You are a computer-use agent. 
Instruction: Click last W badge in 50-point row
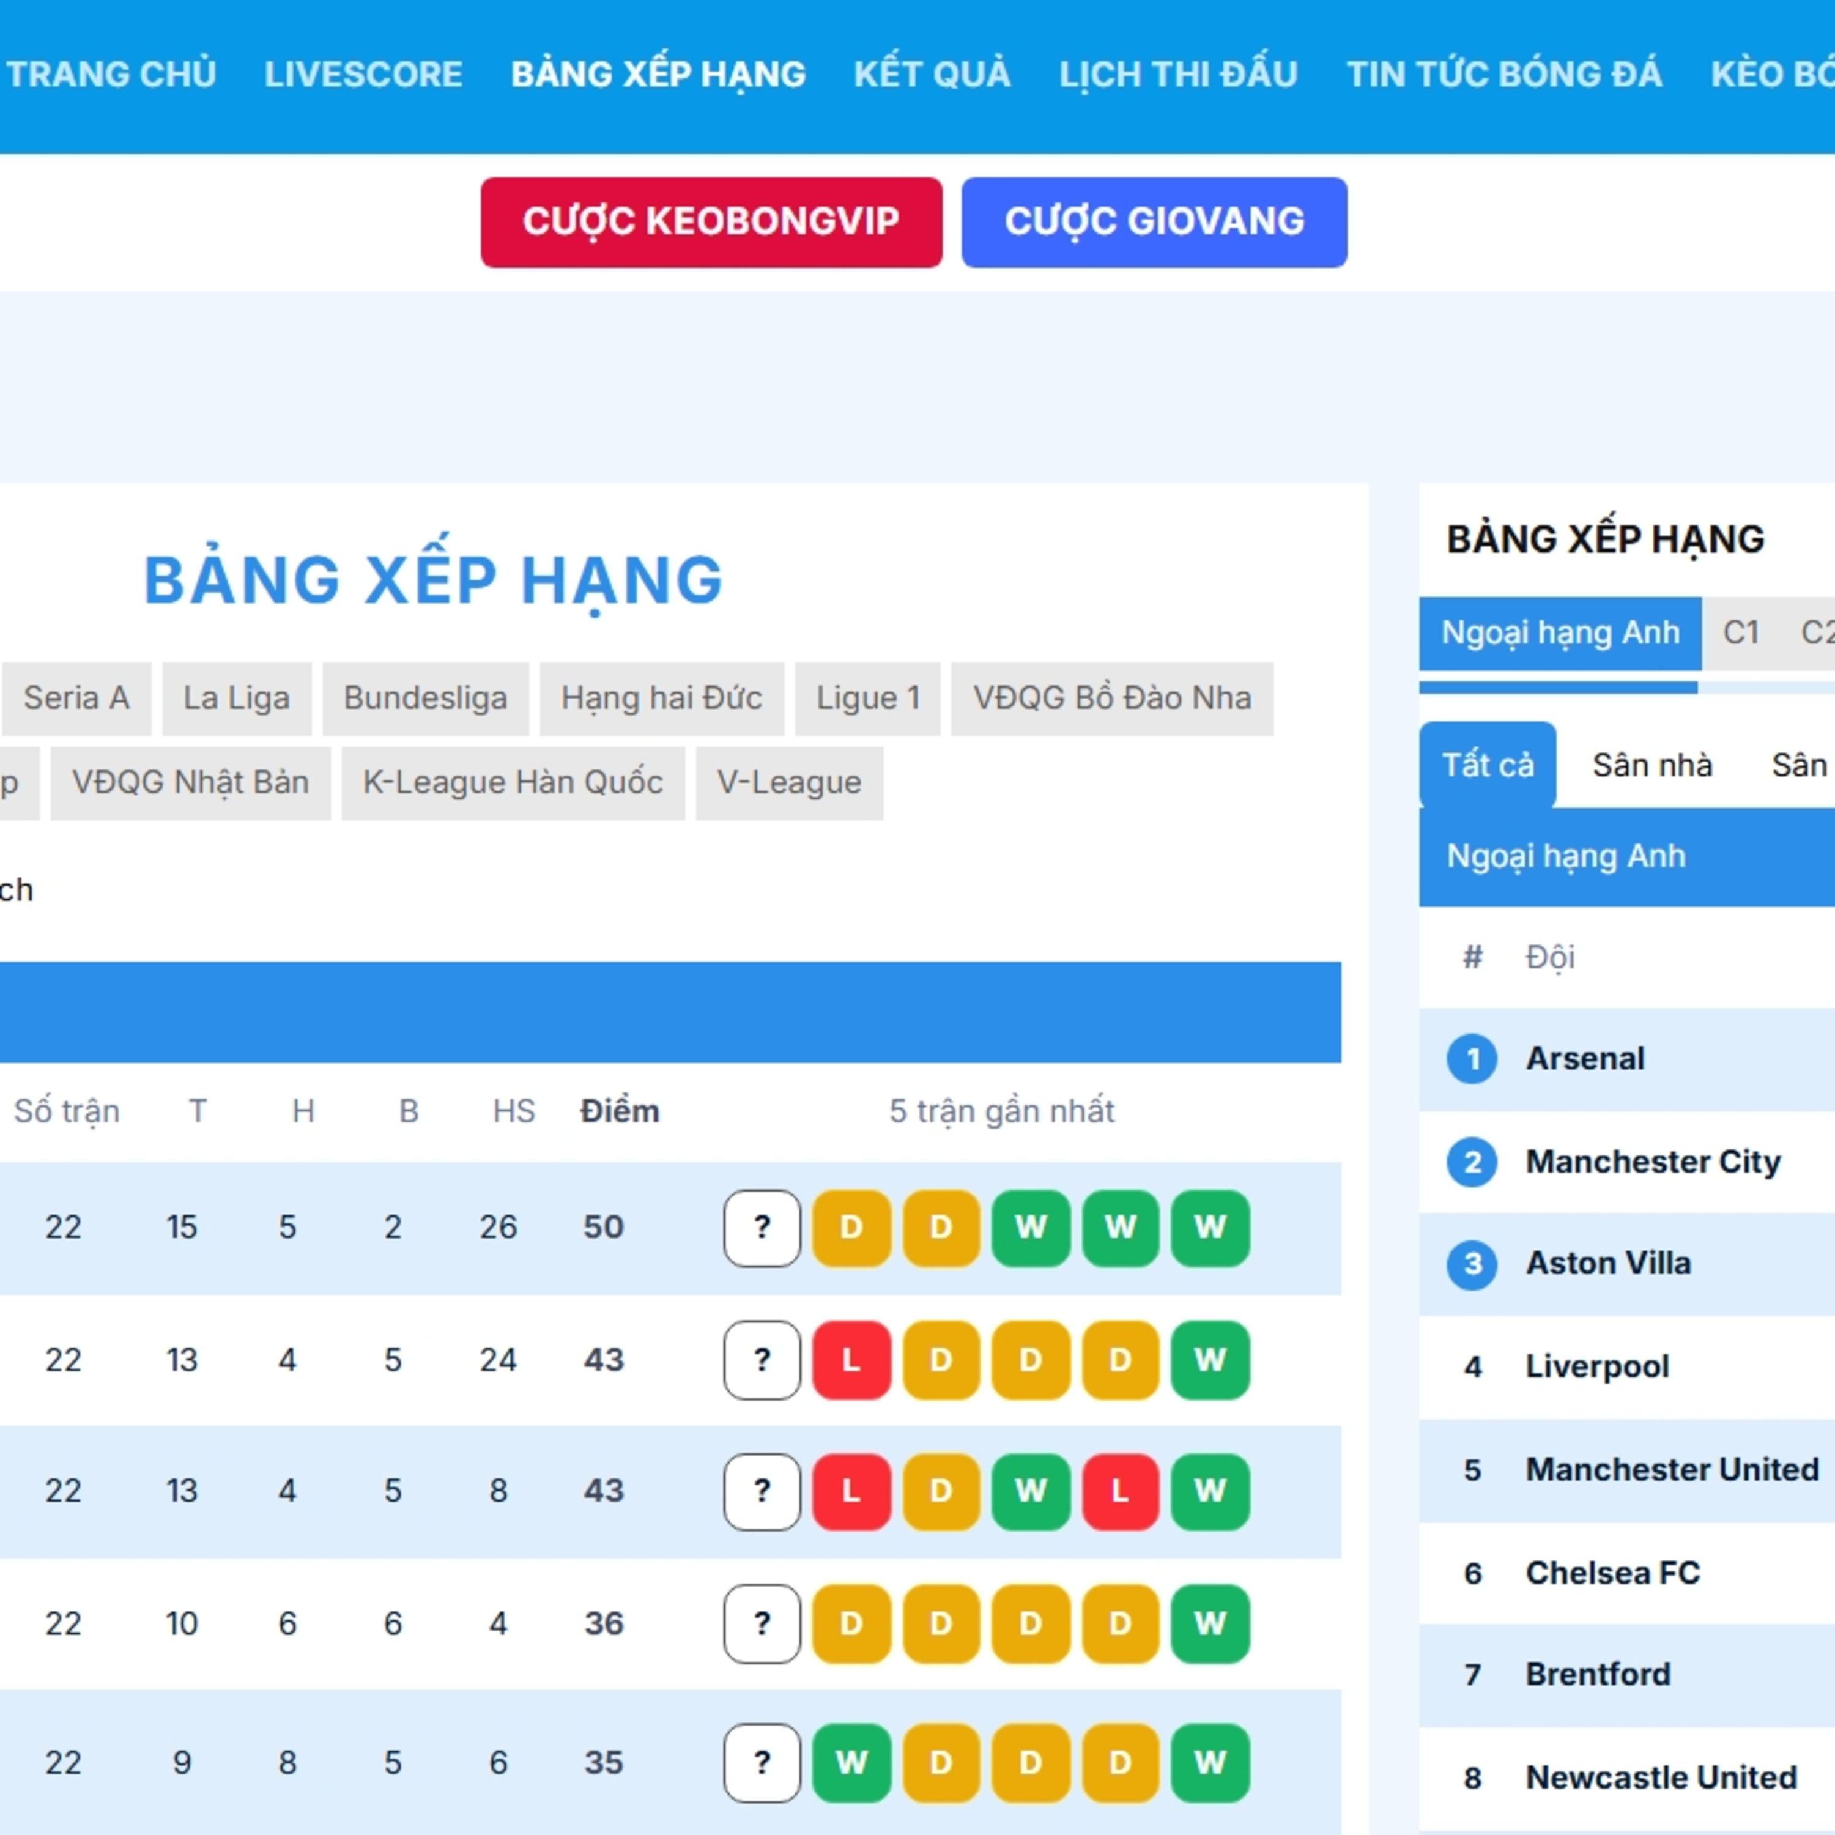(1210, 1228)
